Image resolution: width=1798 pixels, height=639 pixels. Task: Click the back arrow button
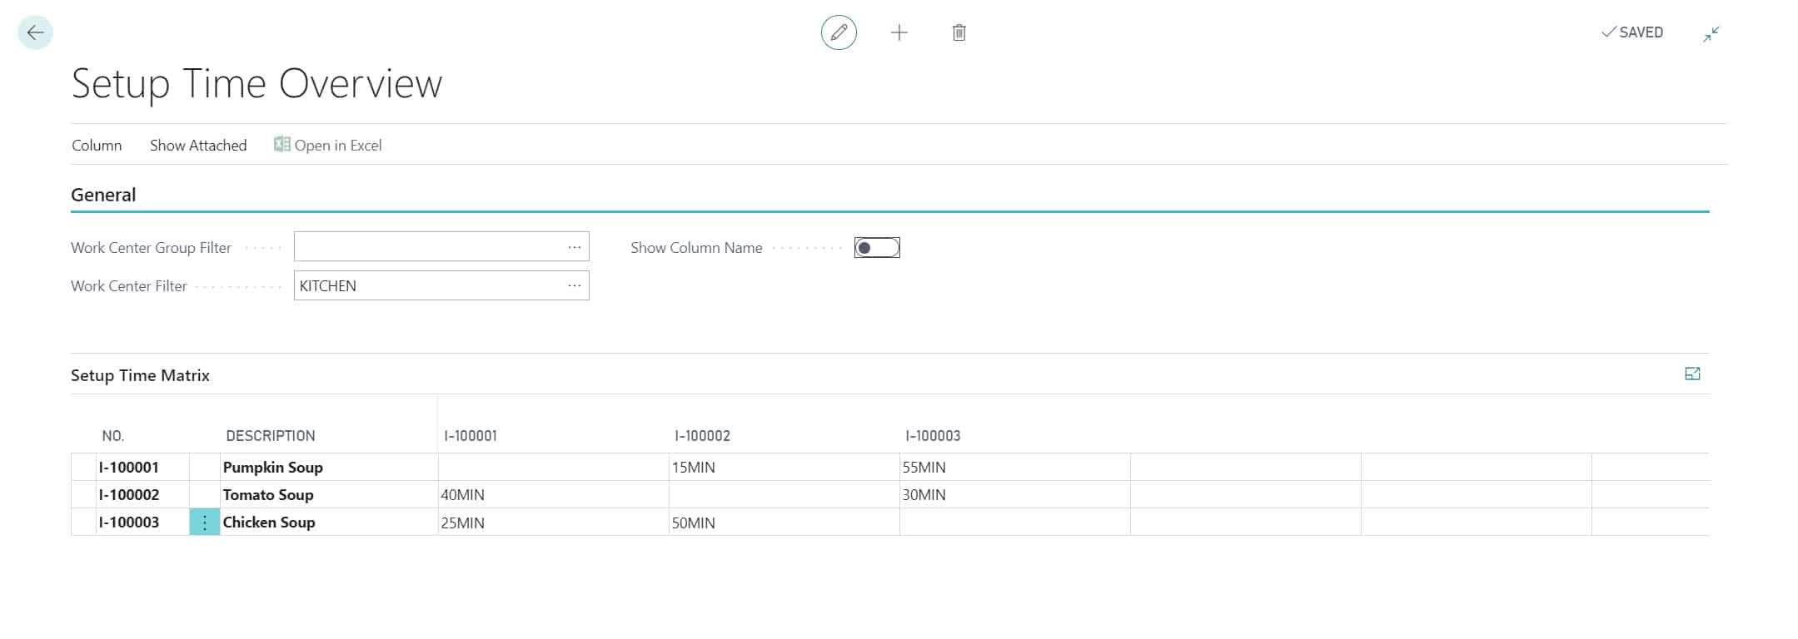(x=35, y=33)
